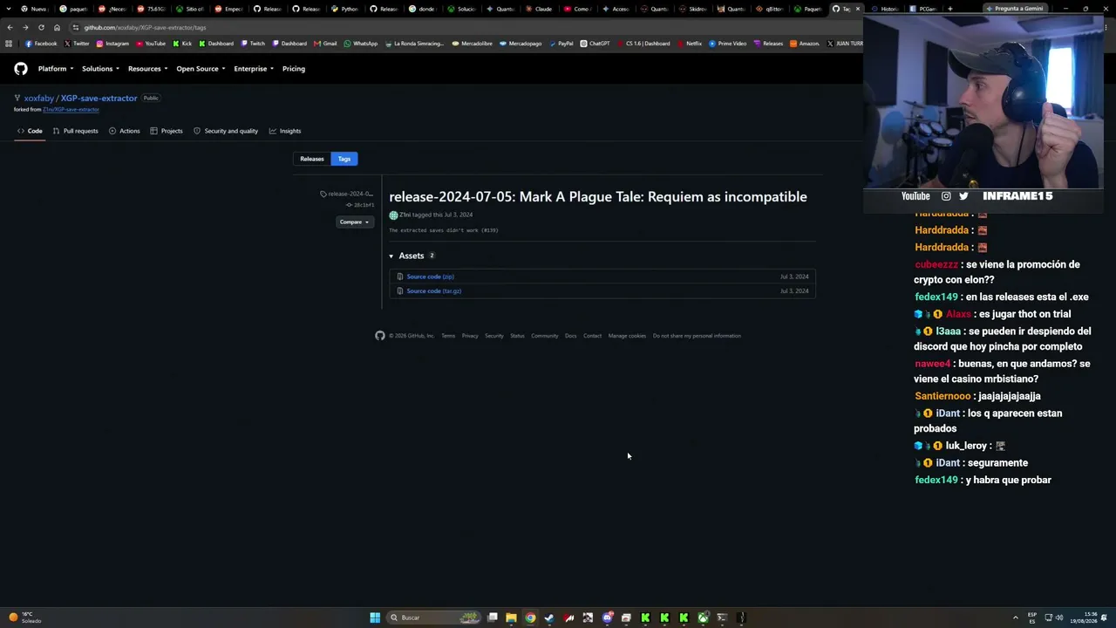Open the YouTube bookmark
Viewport: 1116px width, 628px height.
(151, 44)
